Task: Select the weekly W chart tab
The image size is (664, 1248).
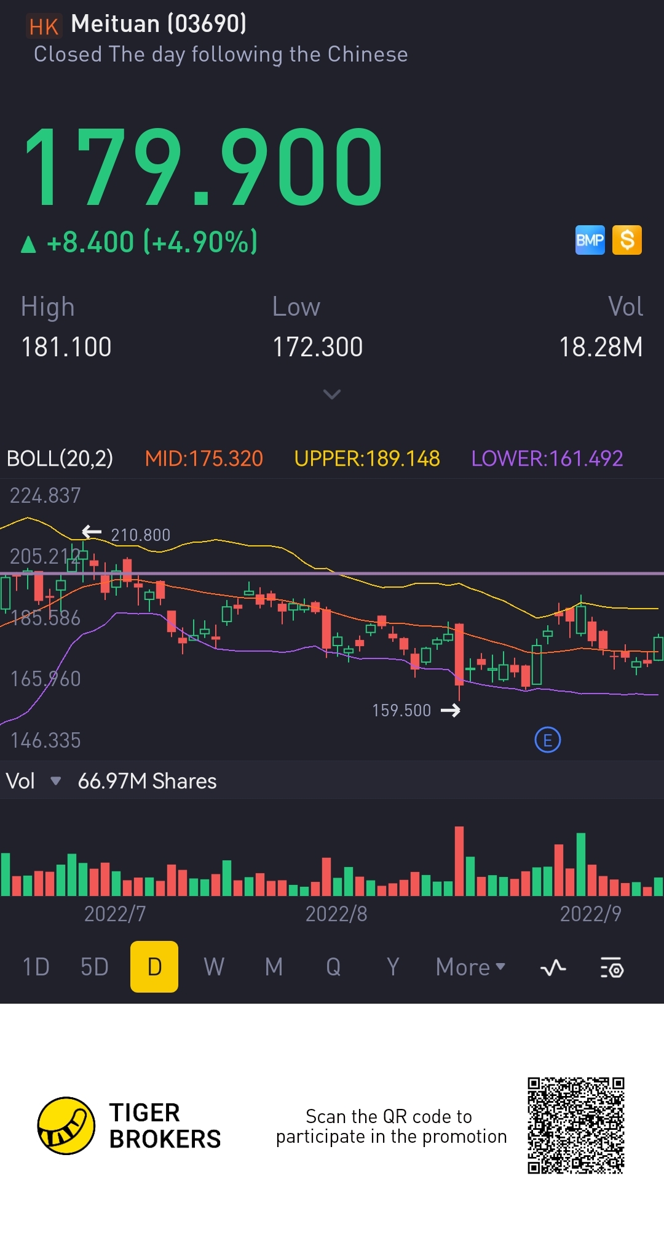Action: click(214, 967)
